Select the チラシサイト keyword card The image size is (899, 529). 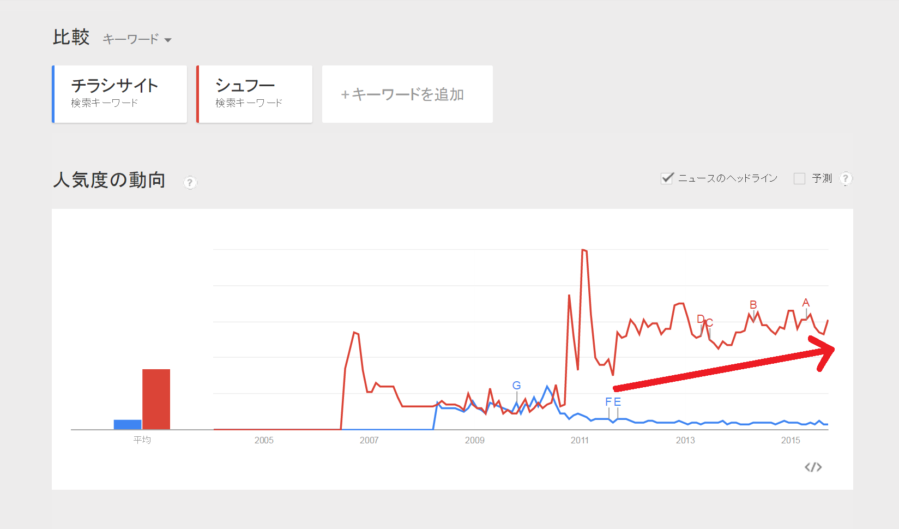[x=119, y=94]
